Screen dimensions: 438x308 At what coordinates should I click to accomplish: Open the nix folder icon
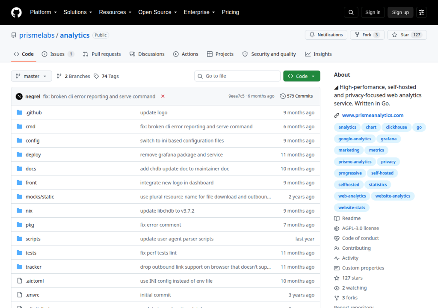point(19,210)
